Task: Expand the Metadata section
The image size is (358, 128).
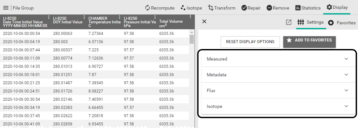Action: 278,75
